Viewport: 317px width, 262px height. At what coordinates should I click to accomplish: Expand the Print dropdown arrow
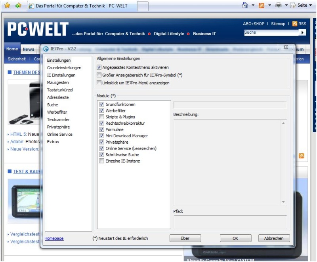point(286,6)
